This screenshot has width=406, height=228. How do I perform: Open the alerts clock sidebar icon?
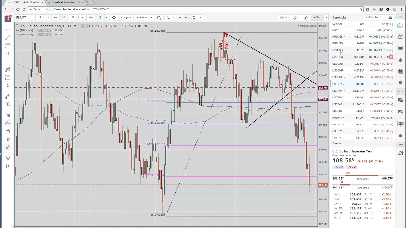point(400,37)
